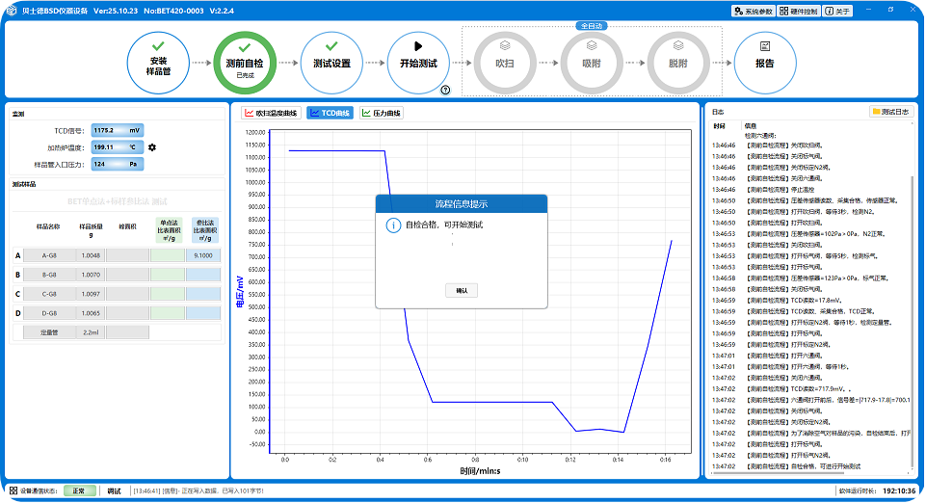Open 测试设置 step circle
This screenshot has width=926, height=503.
tap(331, 62)
